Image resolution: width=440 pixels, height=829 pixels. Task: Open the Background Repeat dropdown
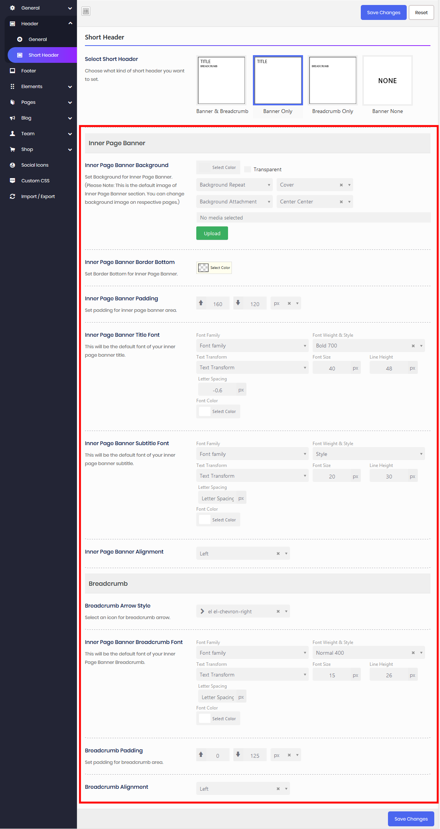click(234, 185)
